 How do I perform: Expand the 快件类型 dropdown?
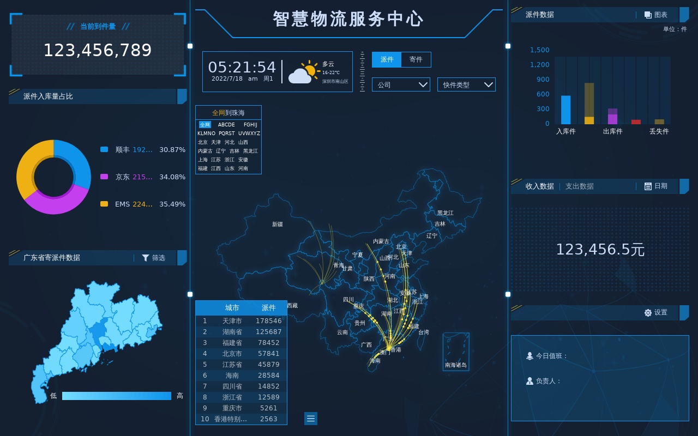(466, 84)
